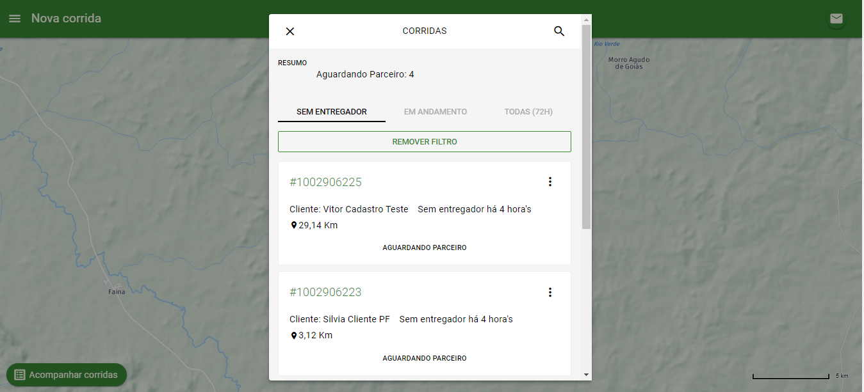864x392 pixels.
Task: Switch to the Sem Entregador tab
Action: point(332,112)
